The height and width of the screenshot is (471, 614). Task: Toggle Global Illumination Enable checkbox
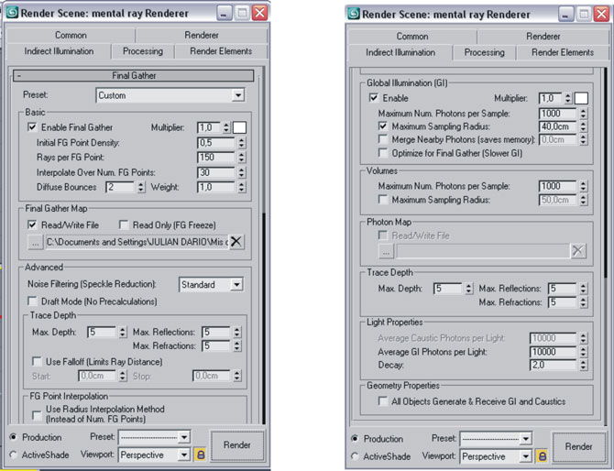point(374,97)
